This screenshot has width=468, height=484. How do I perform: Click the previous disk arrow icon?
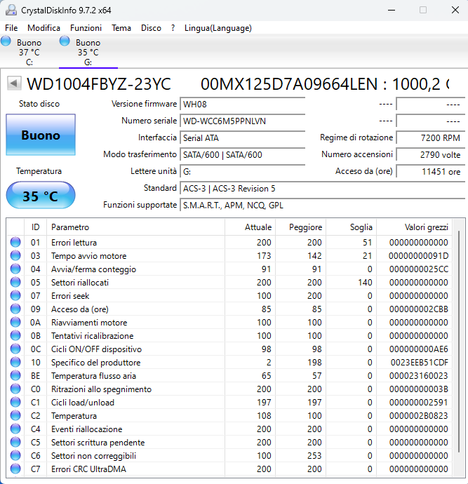[x=14, y=83]
